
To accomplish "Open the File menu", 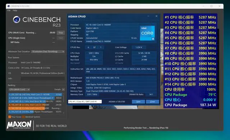I will coord(9,10).
